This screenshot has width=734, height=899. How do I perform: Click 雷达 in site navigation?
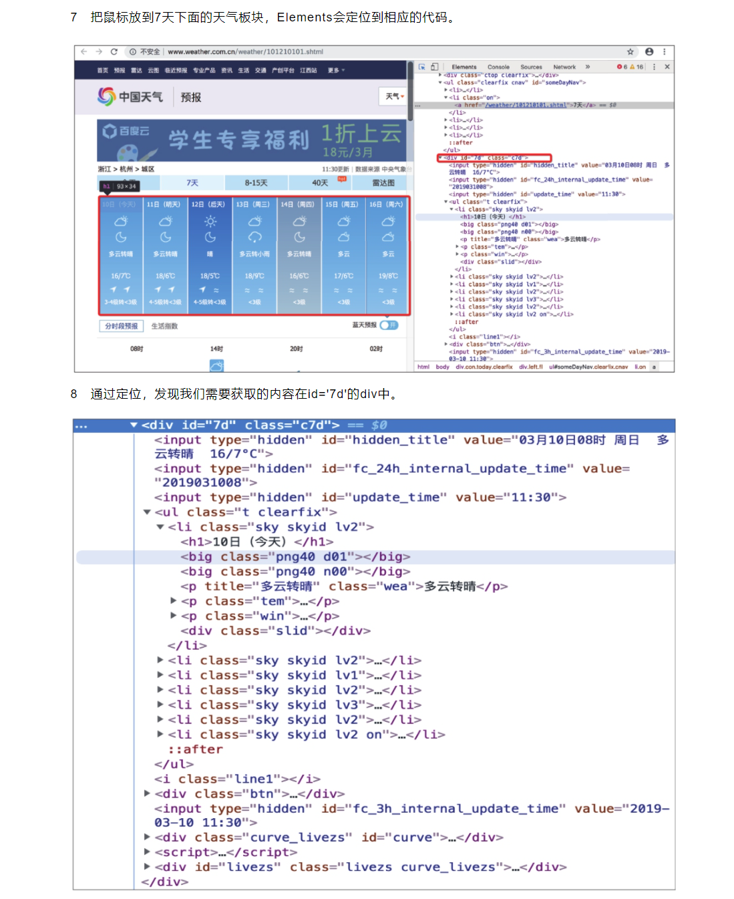tap(136, 70)
